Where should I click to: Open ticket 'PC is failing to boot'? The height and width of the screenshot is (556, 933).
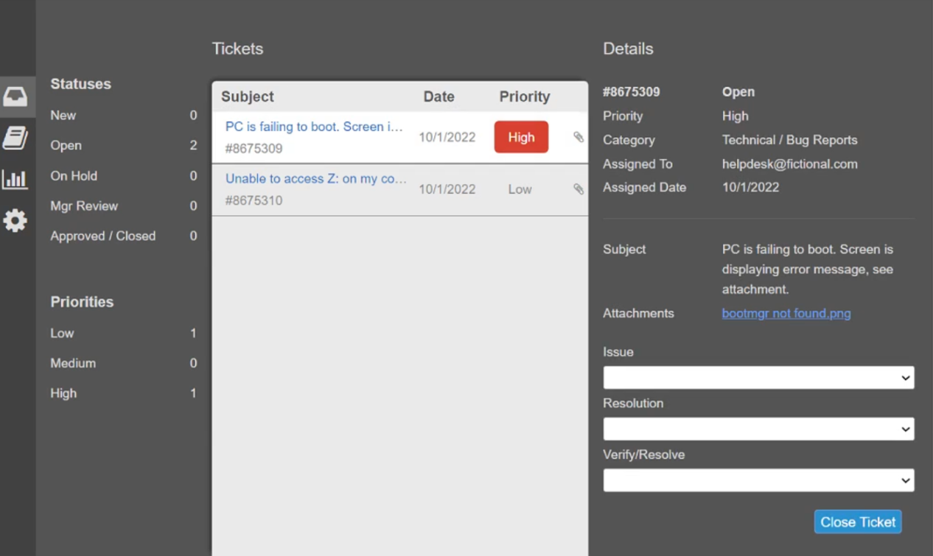(314, 127)
